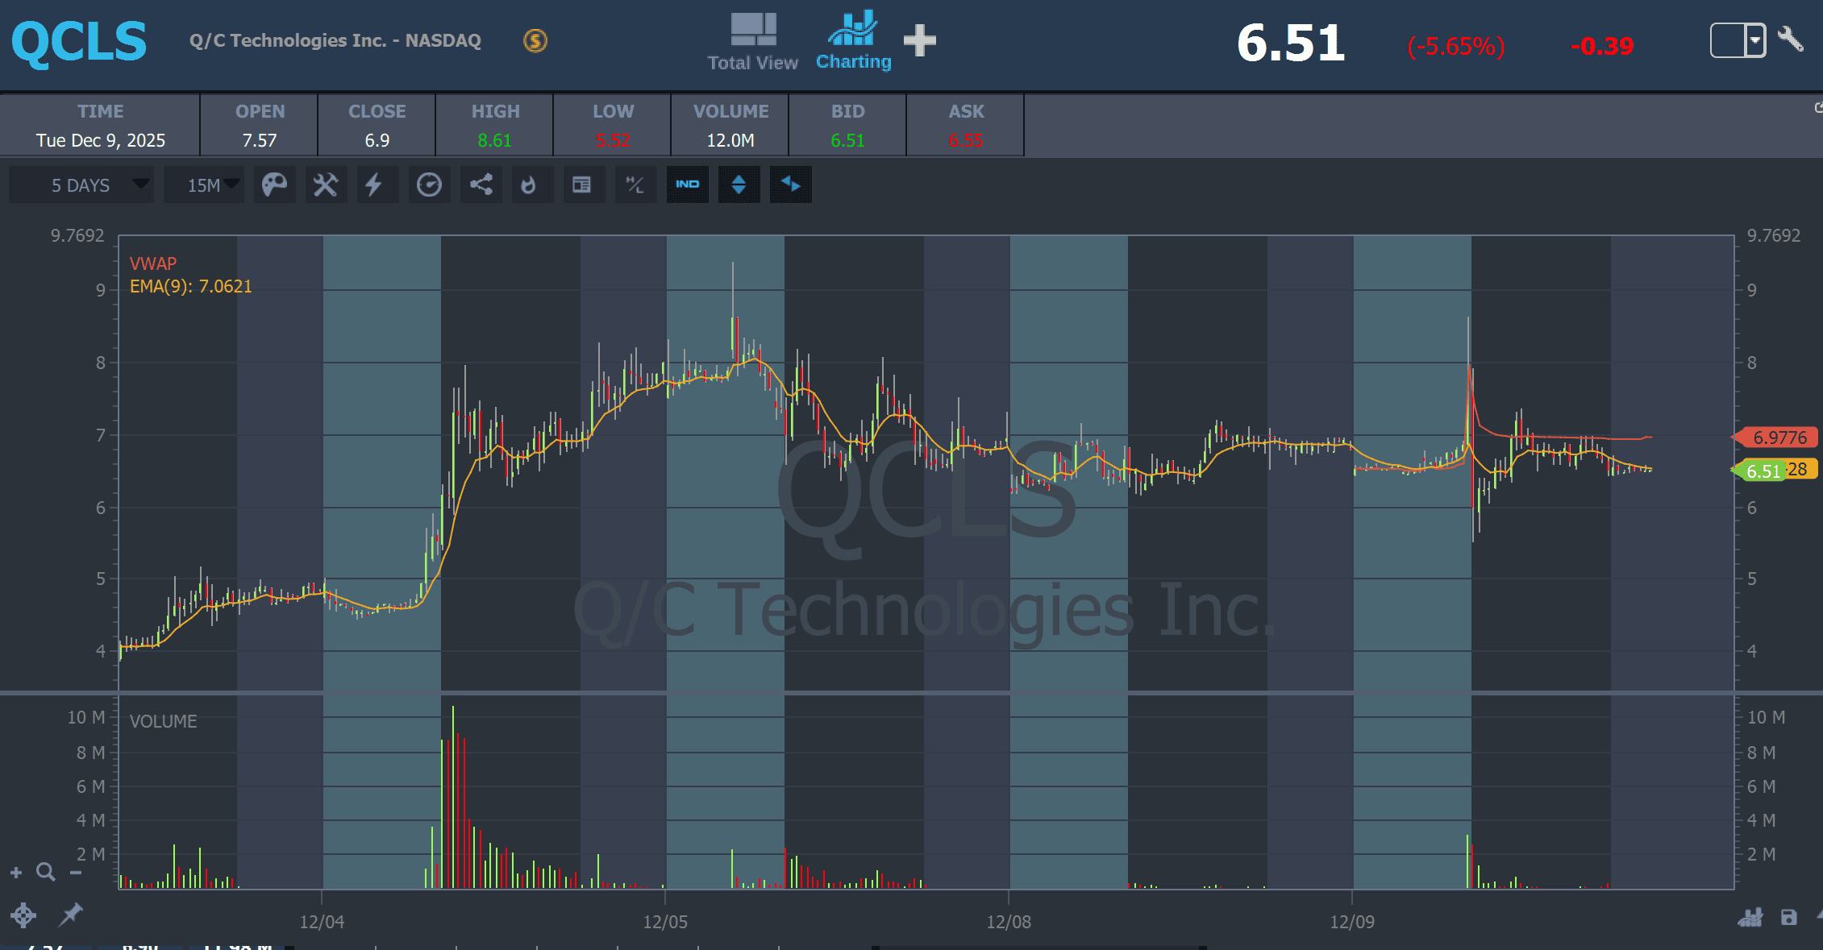
Task: Open the 15M interval dropdown
Action: tap(204, 185)
